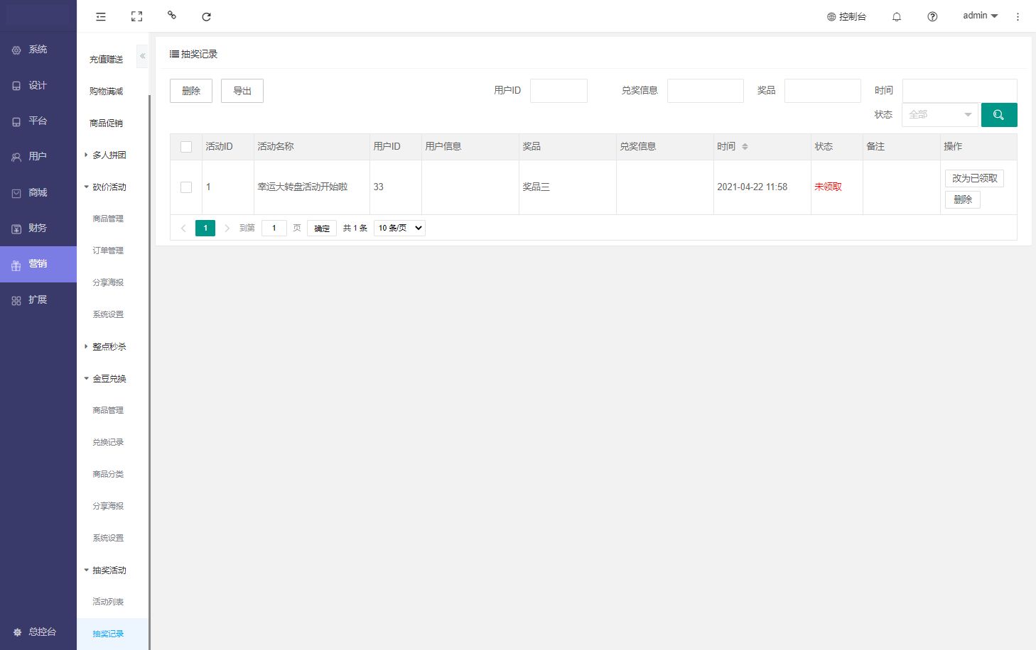Image resolution: width=1036 pixels, height=650 pixels.
Task: Open the 10 条/页 page size dropdown
Action: tap(399, 228)
